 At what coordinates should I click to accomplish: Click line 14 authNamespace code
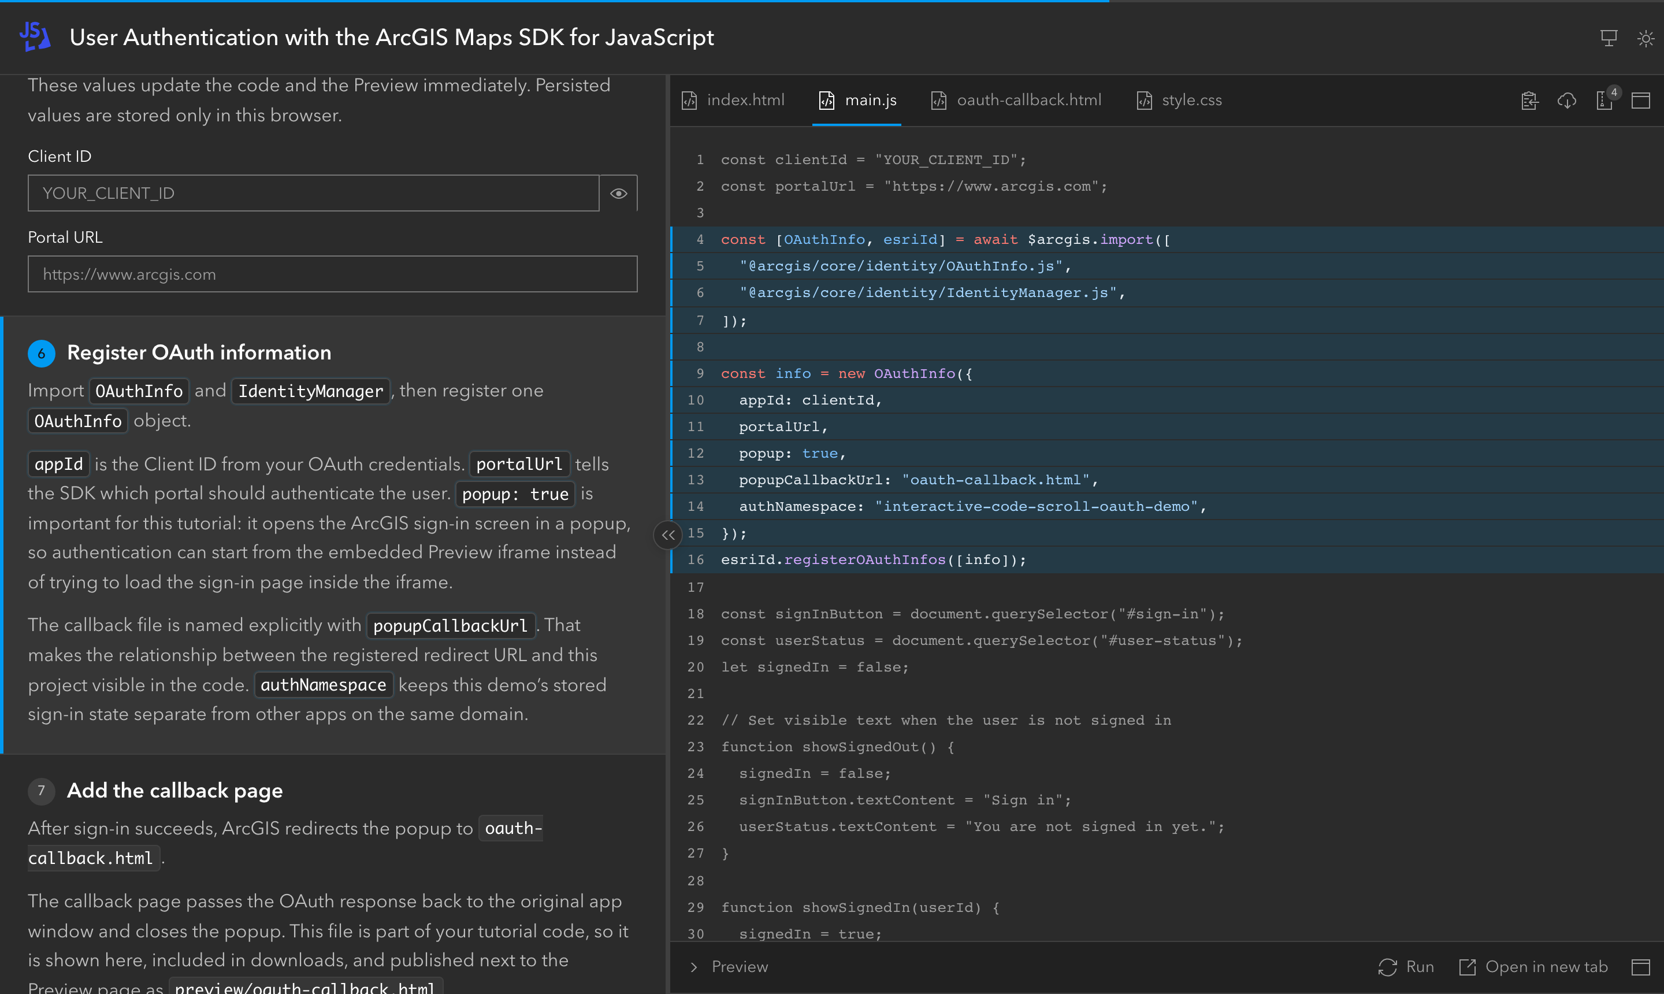972,506
